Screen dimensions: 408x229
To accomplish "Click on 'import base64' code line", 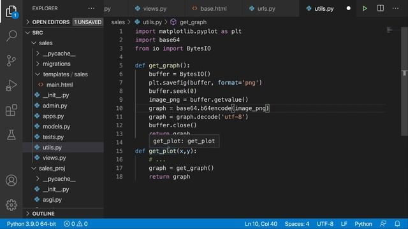I will tap(157, 39).
